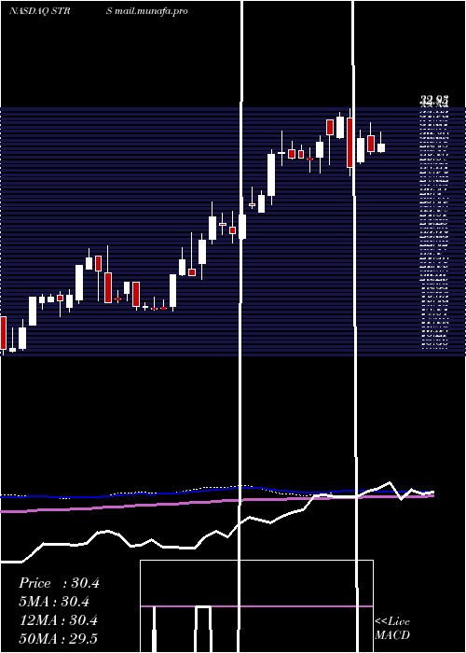Image resolution: width=466 pixels, height=653 pixels.
Task: Click the 50MA : 29.5 value
Action: 58,639
